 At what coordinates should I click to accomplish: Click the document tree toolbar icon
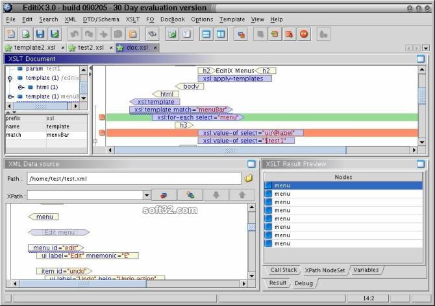[x=186, y=34]
